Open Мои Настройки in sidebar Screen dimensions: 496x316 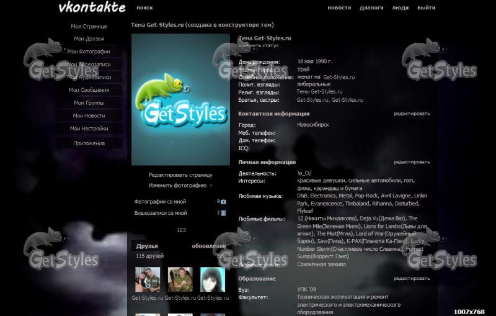click(x=89, y=129)
